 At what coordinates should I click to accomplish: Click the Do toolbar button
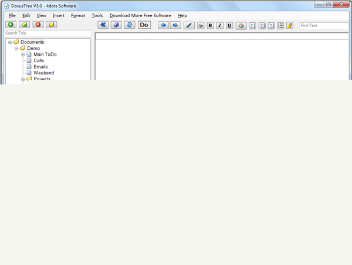point(144,25)
